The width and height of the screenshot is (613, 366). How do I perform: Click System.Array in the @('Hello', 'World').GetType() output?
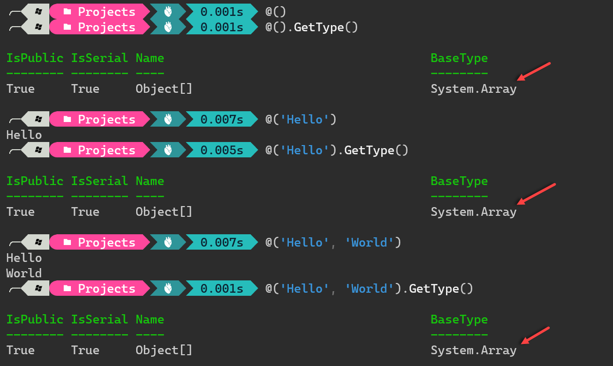pyautogui.click(x=473, y=351)
